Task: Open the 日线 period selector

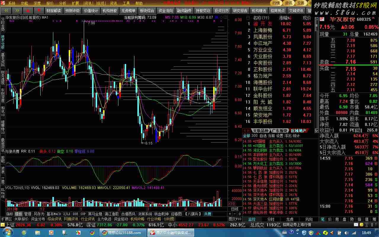Action: [235, 209]
